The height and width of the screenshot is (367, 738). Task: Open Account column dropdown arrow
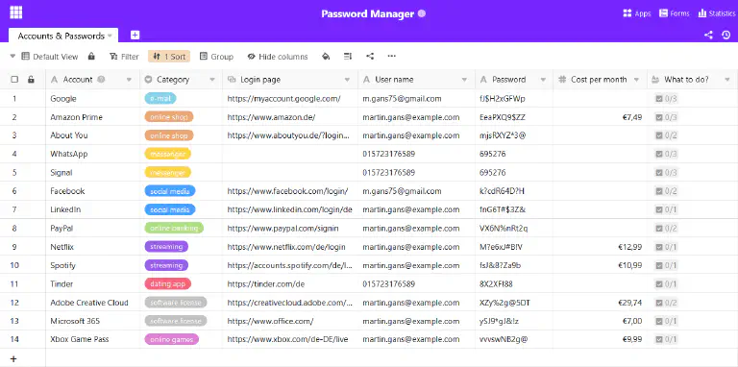click(129, 80)
